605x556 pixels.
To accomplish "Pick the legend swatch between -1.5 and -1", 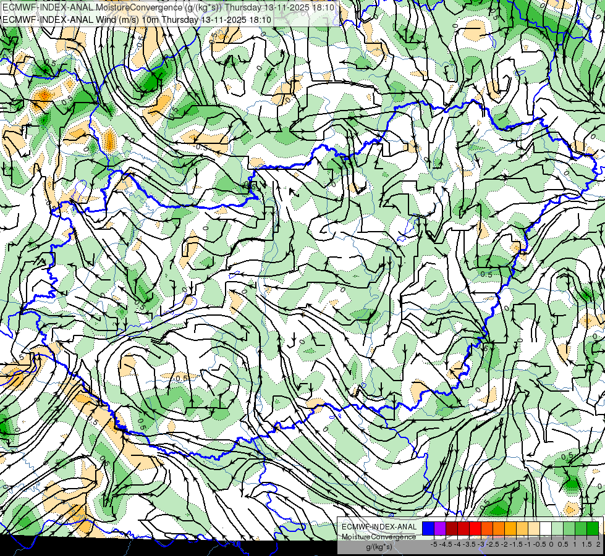I will tap(522, 529).
